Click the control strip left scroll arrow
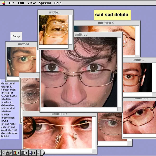 (3, 153)
